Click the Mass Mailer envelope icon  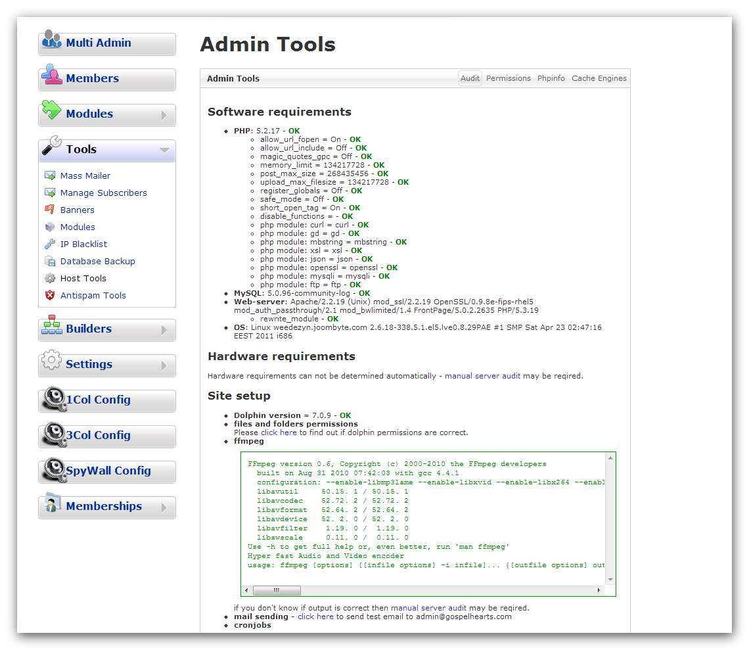coord(50,175)
